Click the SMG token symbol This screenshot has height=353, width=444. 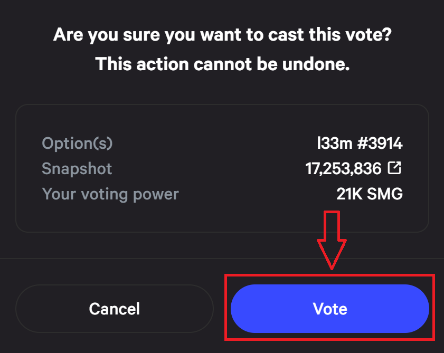coord(384,194)
